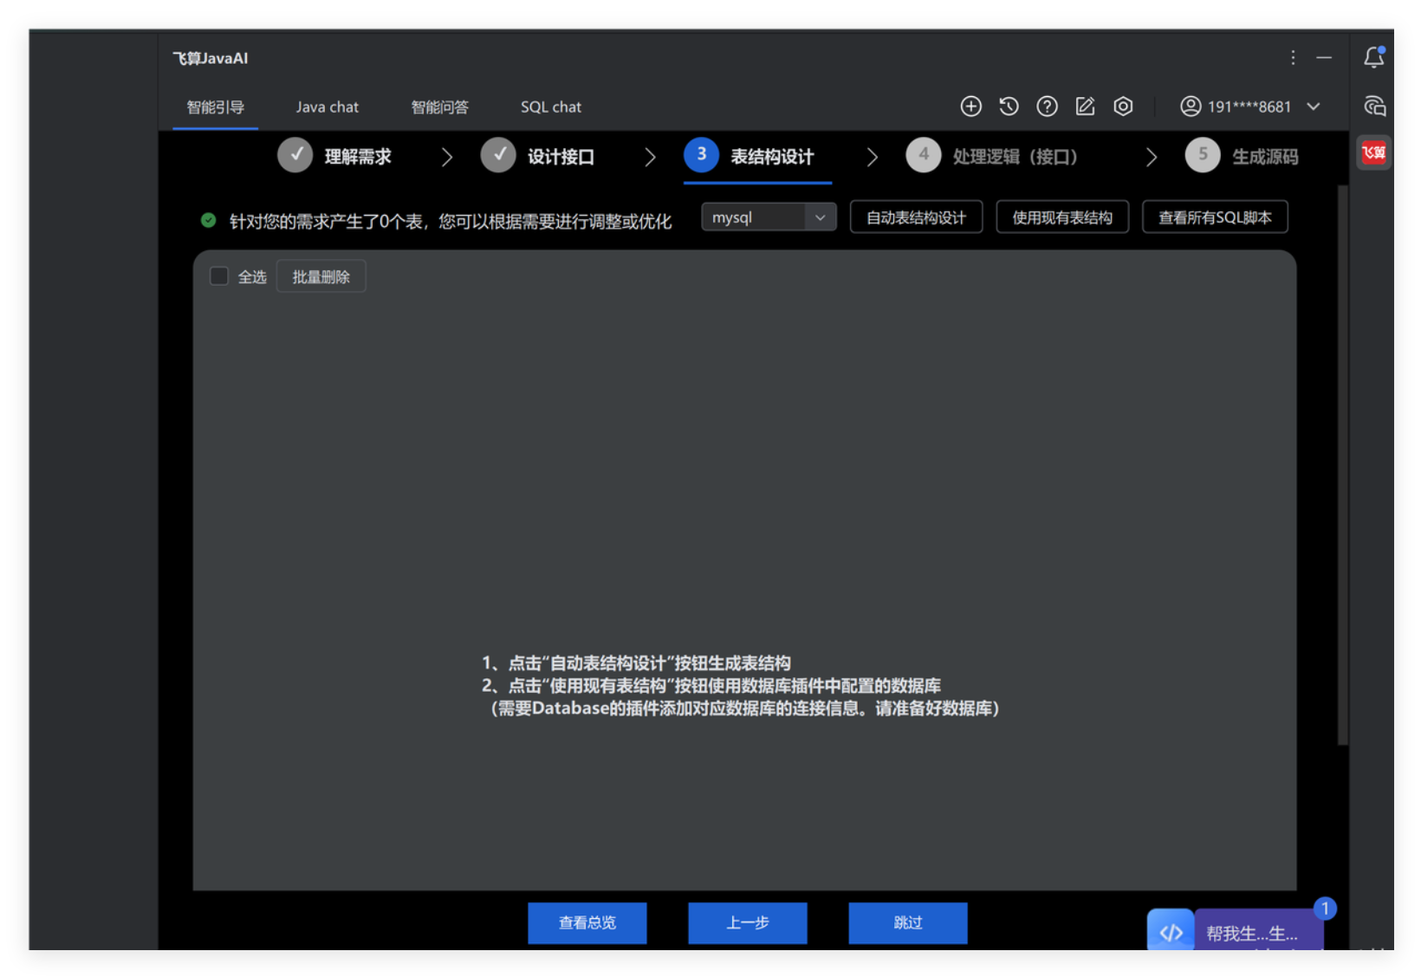
Task: Toggle the 全选 checkbox
Action: (x=219, y=276)
